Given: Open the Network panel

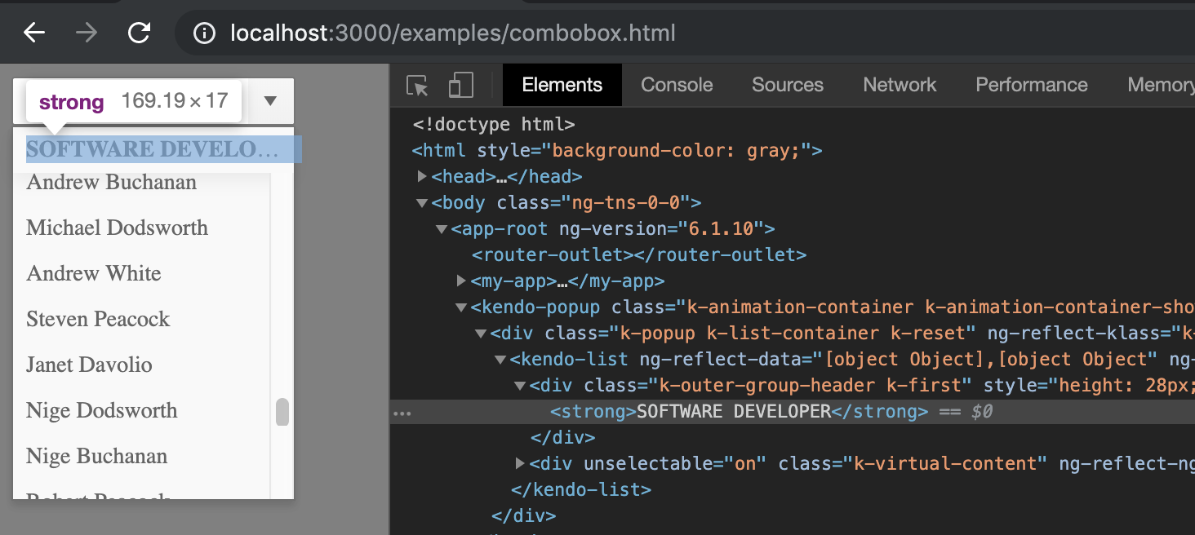Looking at the screenshot, I should click(x=899, y=84).
